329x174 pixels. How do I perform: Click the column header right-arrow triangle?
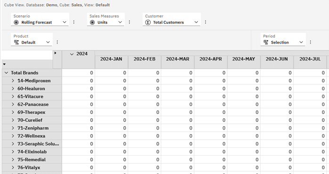(x=55, y=53)
